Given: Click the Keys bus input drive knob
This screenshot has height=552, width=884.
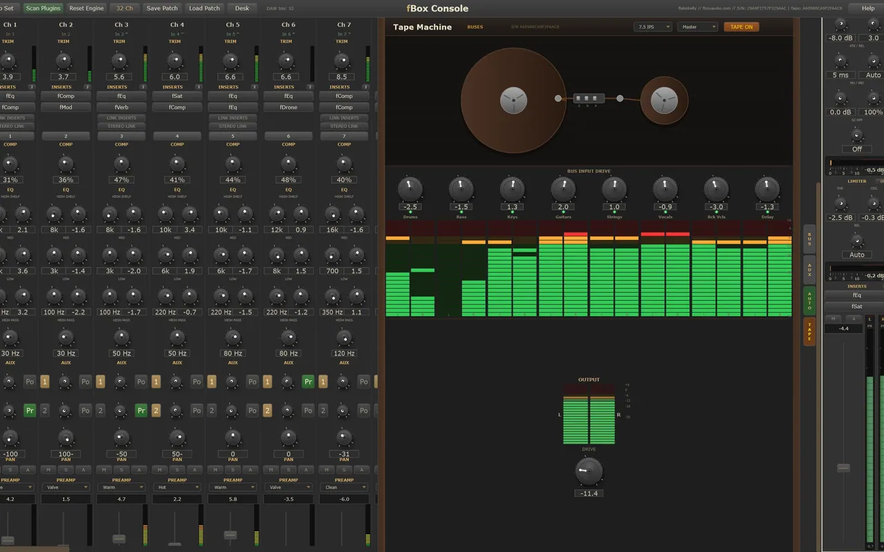Looking at the screenshot, I should click(x=512, y=188).
